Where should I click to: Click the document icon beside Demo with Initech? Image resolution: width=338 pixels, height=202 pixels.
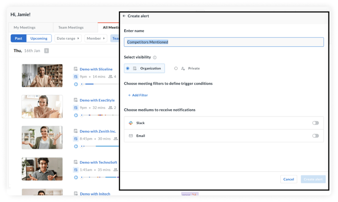pyautogui.click(x=76, y=193)
